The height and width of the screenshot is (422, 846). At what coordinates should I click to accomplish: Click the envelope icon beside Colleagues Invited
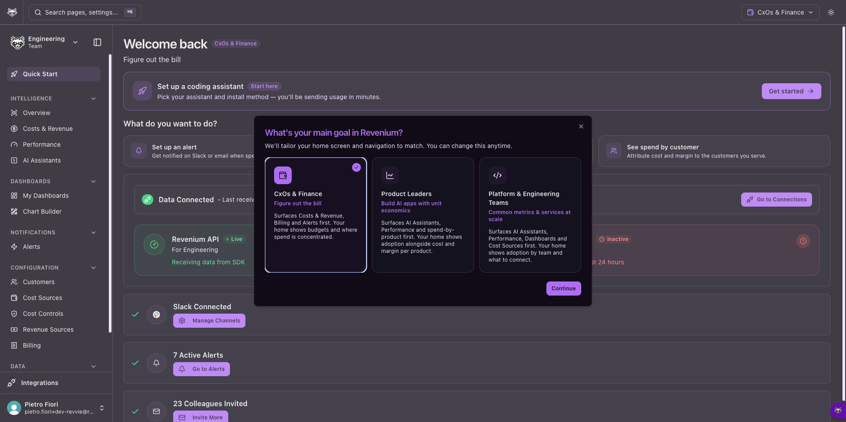[x=156, y=411]
